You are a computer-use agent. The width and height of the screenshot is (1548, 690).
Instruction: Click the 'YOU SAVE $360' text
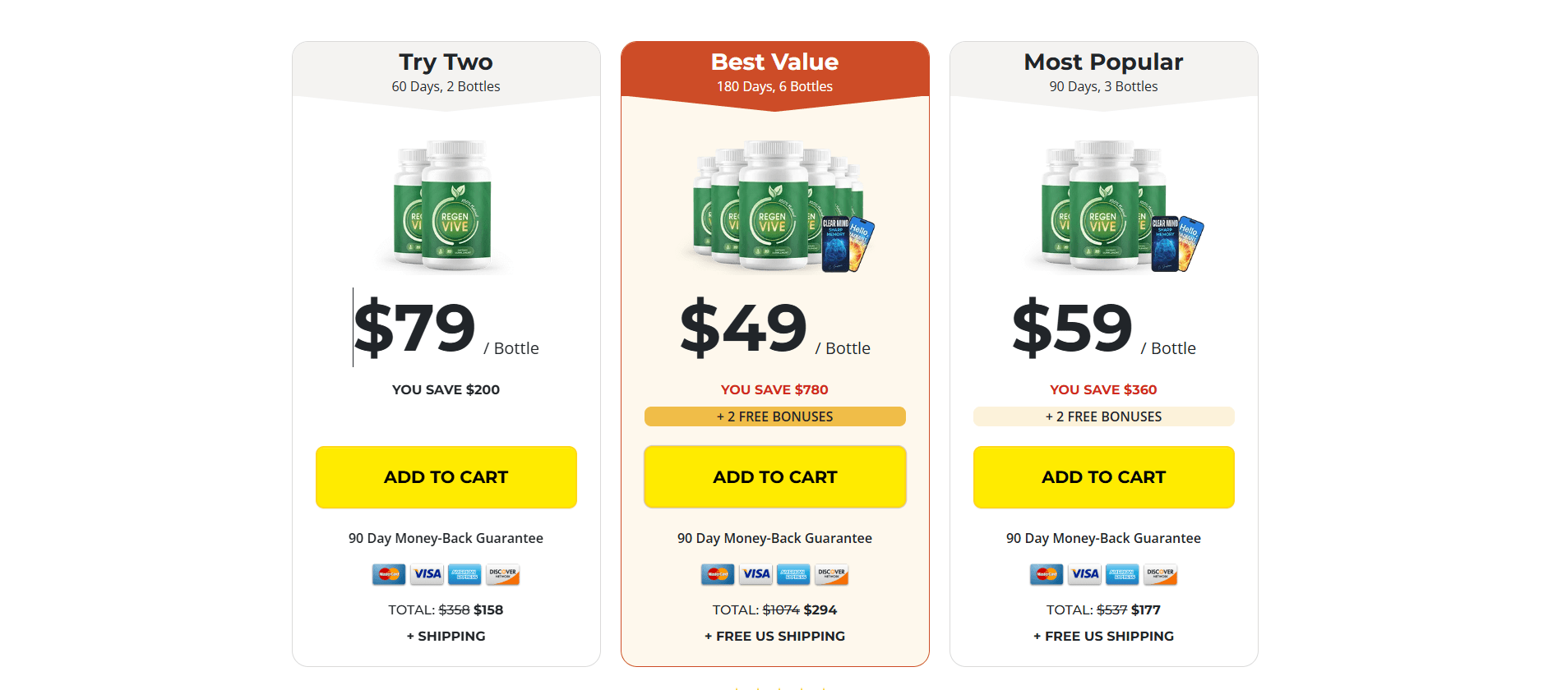(1103, 390)
